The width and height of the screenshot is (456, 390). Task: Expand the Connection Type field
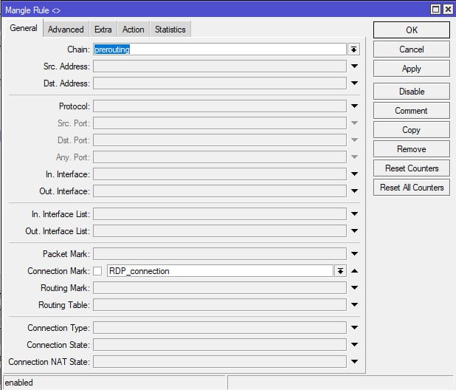[x=354, y=327]
